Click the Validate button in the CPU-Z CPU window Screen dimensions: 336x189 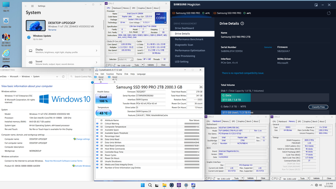[151, 65]
